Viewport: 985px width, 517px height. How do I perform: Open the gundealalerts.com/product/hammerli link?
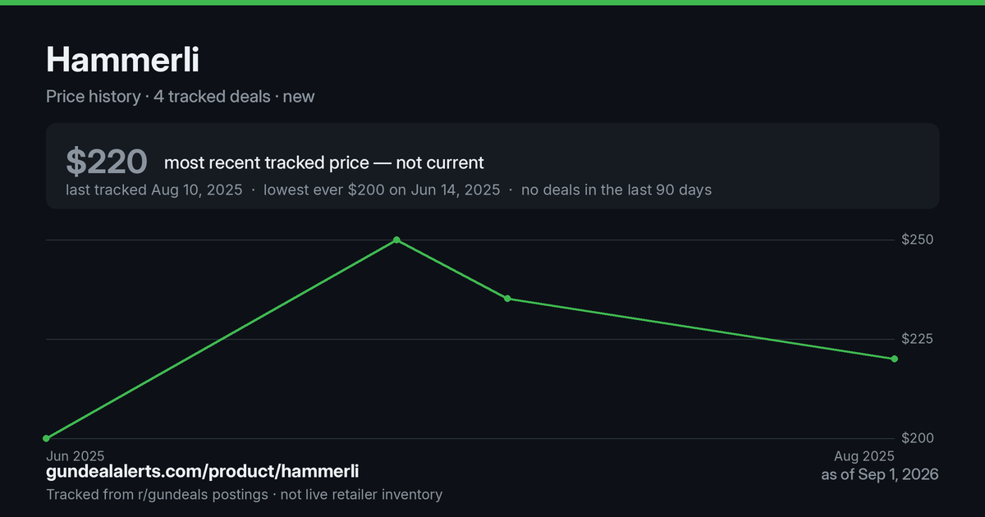202,472
